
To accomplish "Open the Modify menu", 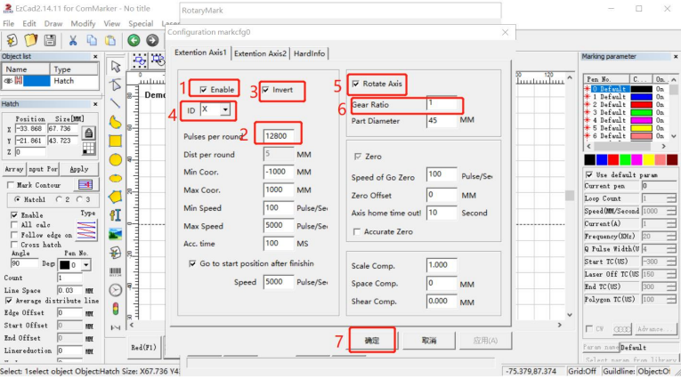I will (83, 23).
